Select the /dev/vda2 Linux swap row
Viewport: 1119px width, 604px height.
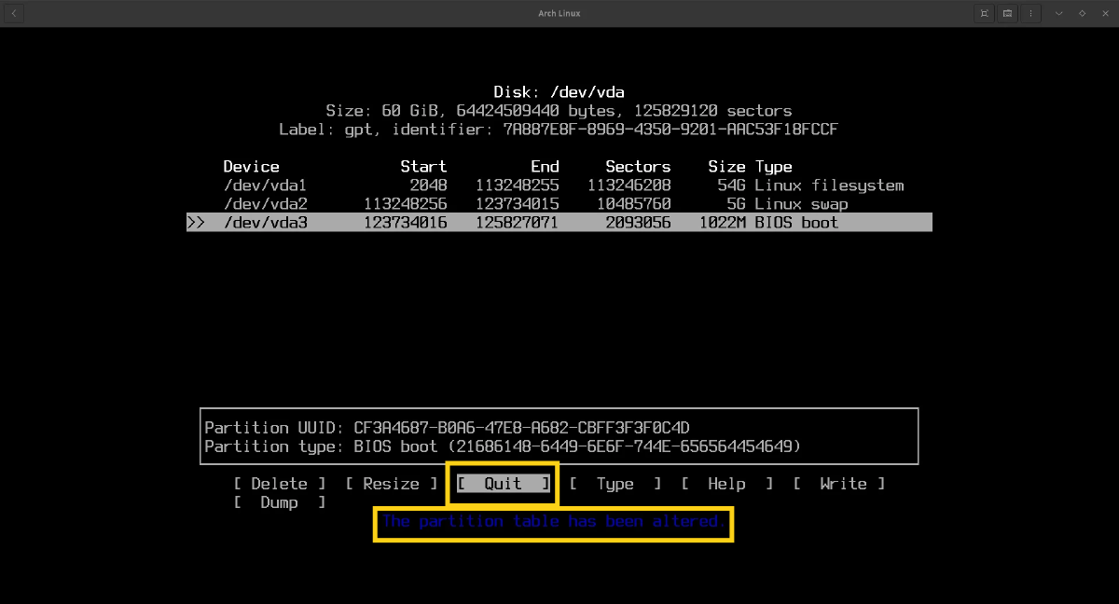click(559, 204)
